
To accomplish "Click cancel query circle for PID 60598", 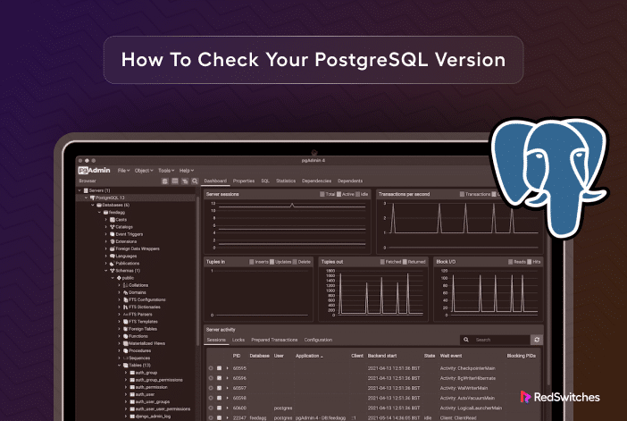I will 211,398.
